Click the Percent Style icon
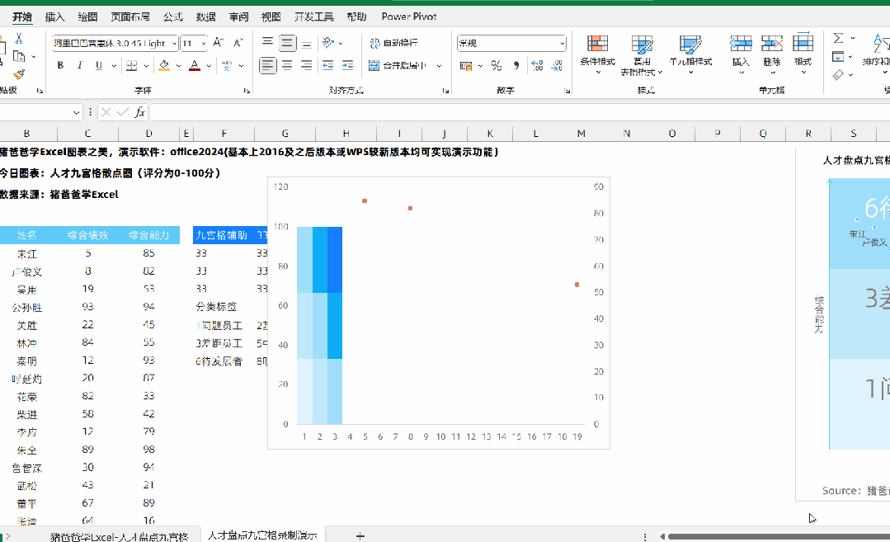 coord(497,66)
